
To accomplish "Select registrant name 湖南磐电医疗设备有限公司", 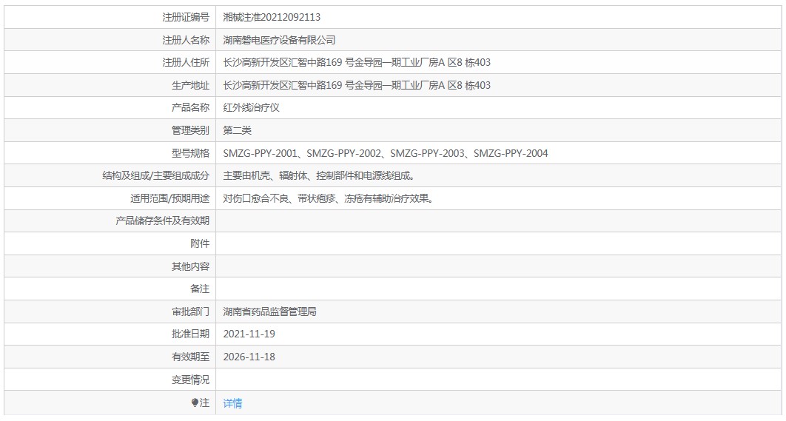I will pyautogui.click(x=279, y=40).
